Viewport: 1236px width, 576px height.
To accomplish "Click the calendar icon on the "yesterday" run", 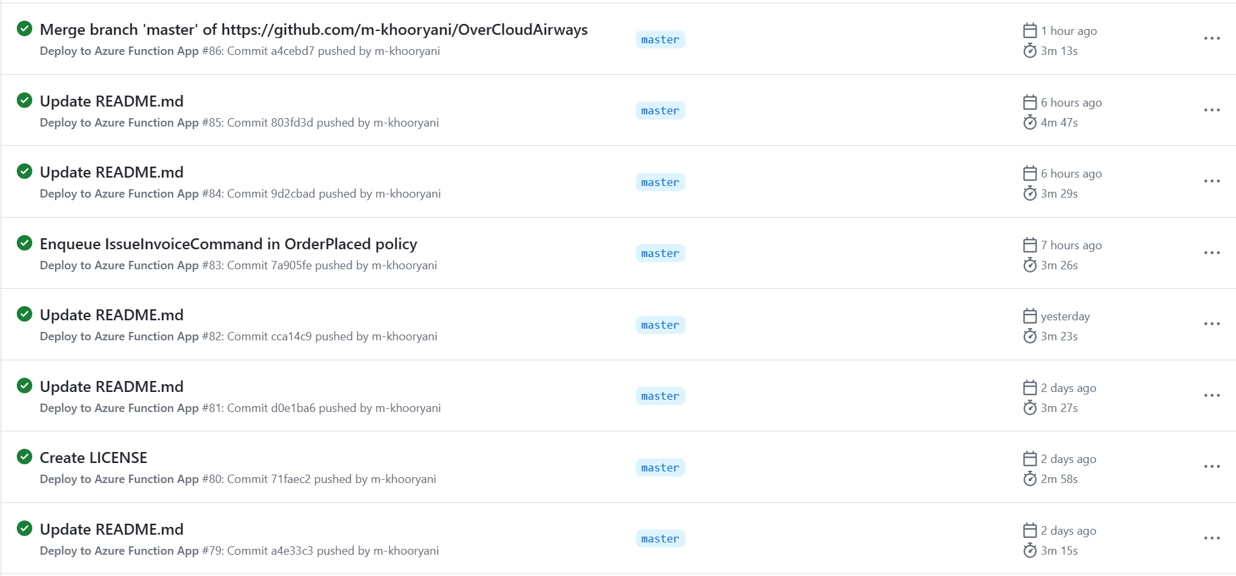I will point(1030,316).
